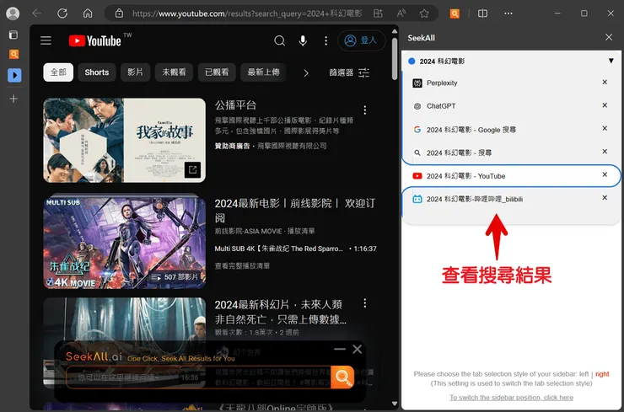
Task: Choose left tab selection style
Action: click(584, 374)
